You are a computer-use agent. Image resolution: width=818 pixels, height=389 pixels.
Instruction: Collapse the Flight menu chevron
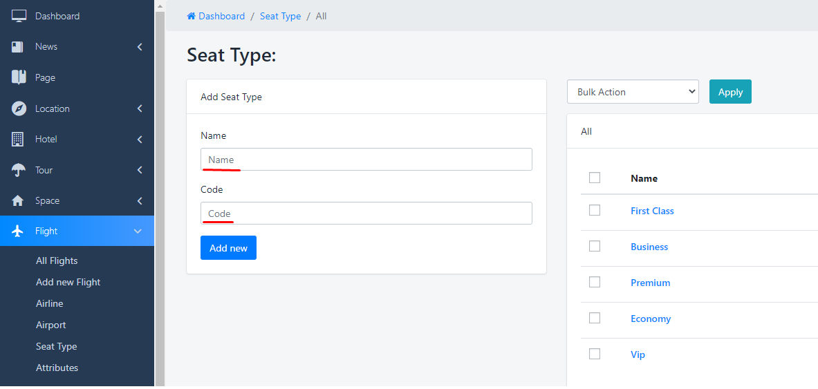point(138,231)
